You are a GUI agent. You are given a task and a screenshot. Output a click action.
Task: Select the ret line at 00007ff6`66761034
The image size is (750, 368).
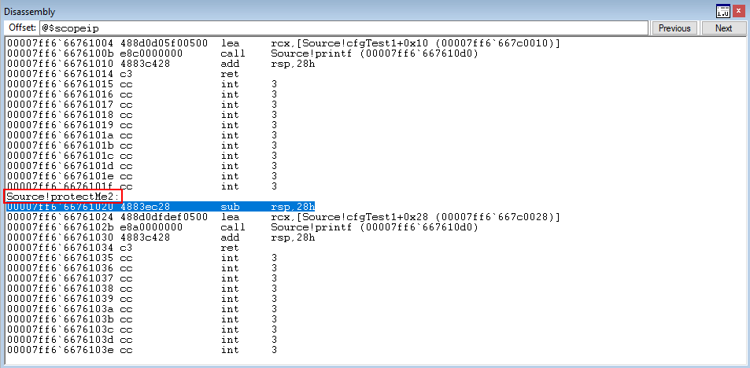[x=123, y=248]
